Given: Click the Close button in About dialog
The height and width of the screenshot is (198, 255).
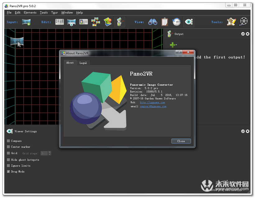Looking at the screenshot, I should [x=181, y=141].
